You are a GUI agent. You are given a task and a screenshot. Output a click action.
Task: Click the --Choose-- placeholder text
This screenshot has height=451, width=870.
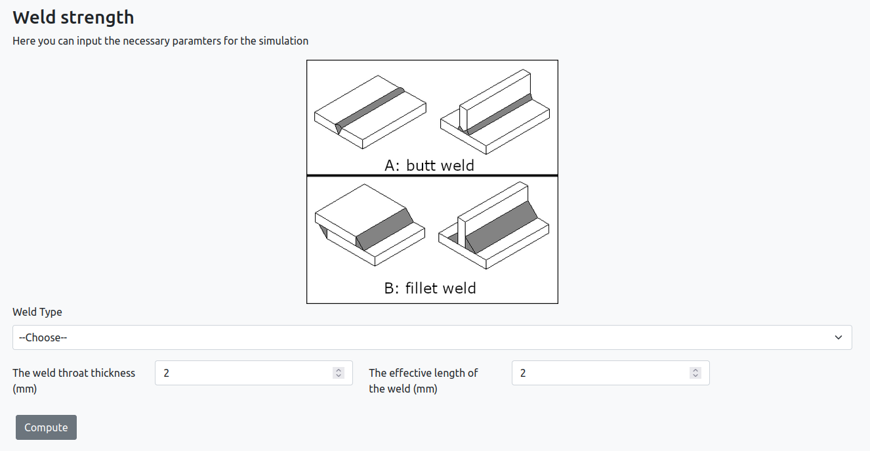[x=43, y=337]
